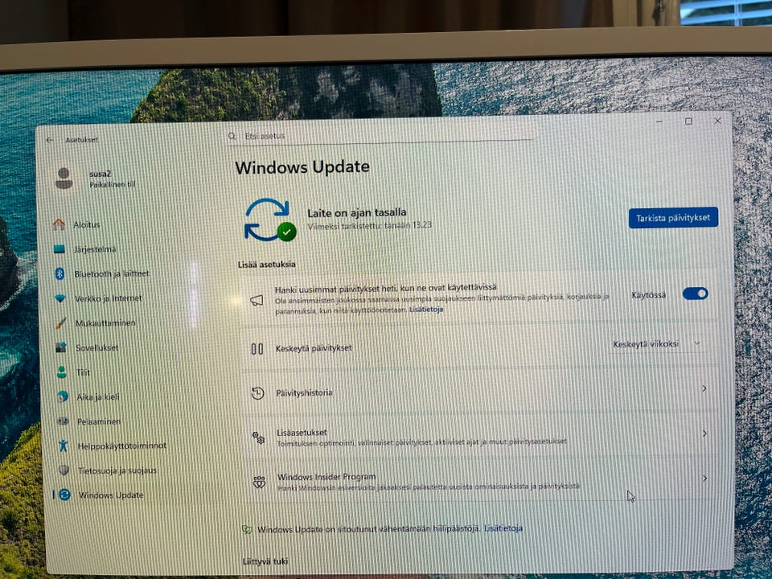The height and width of the screenshot is (579, 772).
Task: Select Sovellukset in sidebar
Action: click(x=97, y=347)
